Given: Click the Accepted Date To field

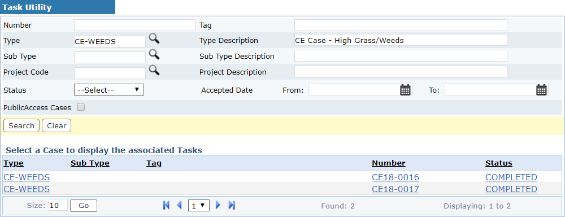Looking at the screenshot, I should [x=490, y=90].
